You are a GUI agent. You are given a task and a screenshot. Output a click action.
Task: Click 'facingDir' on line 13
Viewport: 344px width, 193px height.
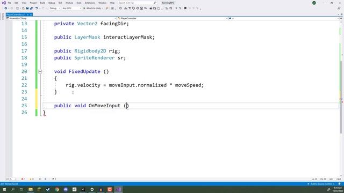pos(113,24)
